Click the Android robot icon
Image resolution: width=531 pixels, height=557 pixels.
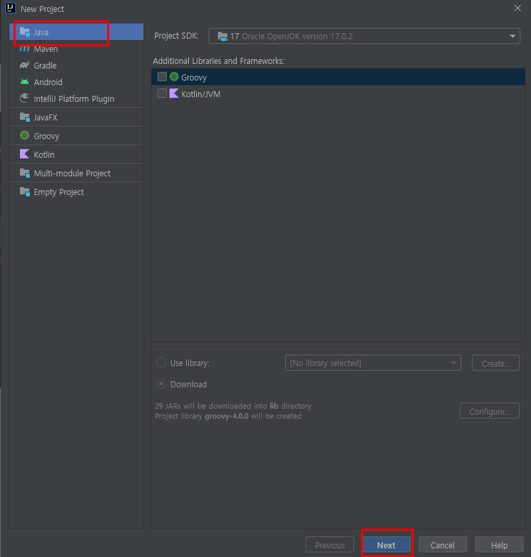point(25,82)
